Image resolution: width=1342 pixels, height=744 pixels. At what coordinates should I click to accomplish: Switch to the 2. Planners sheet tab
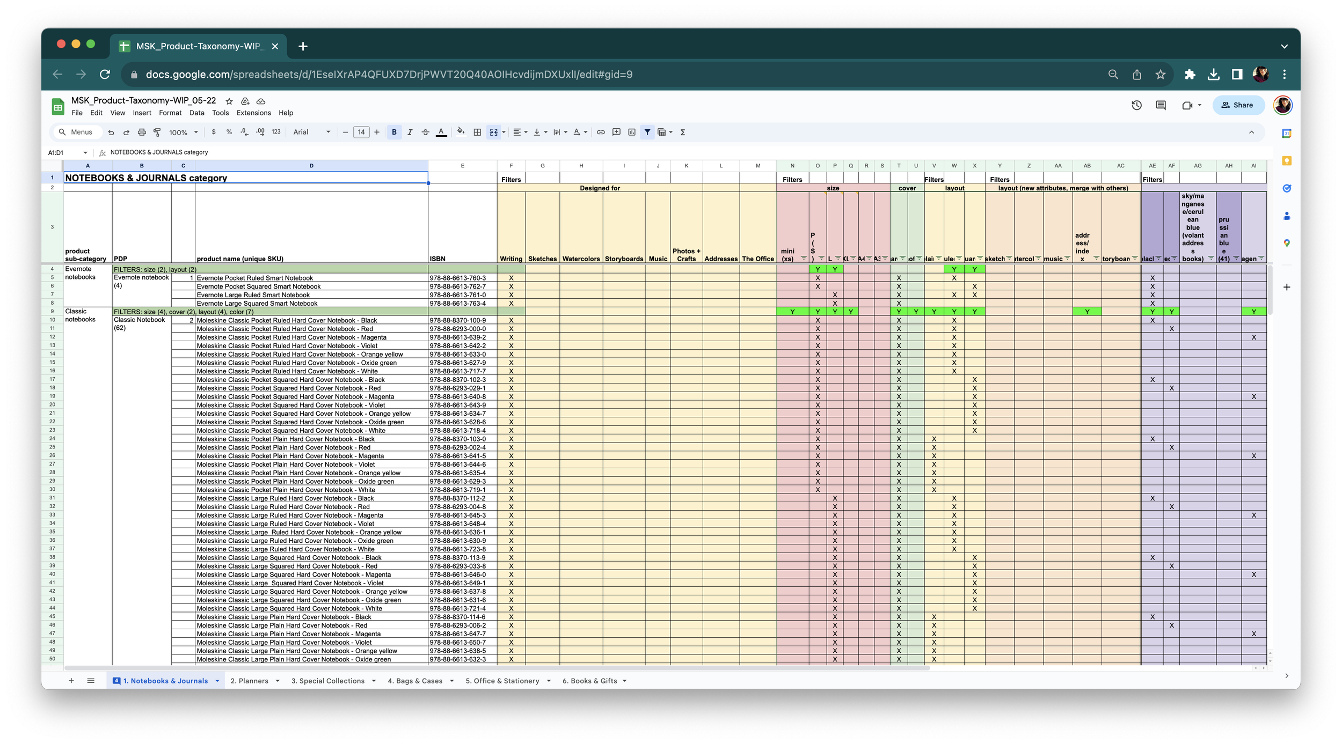[x=250, y=681]
